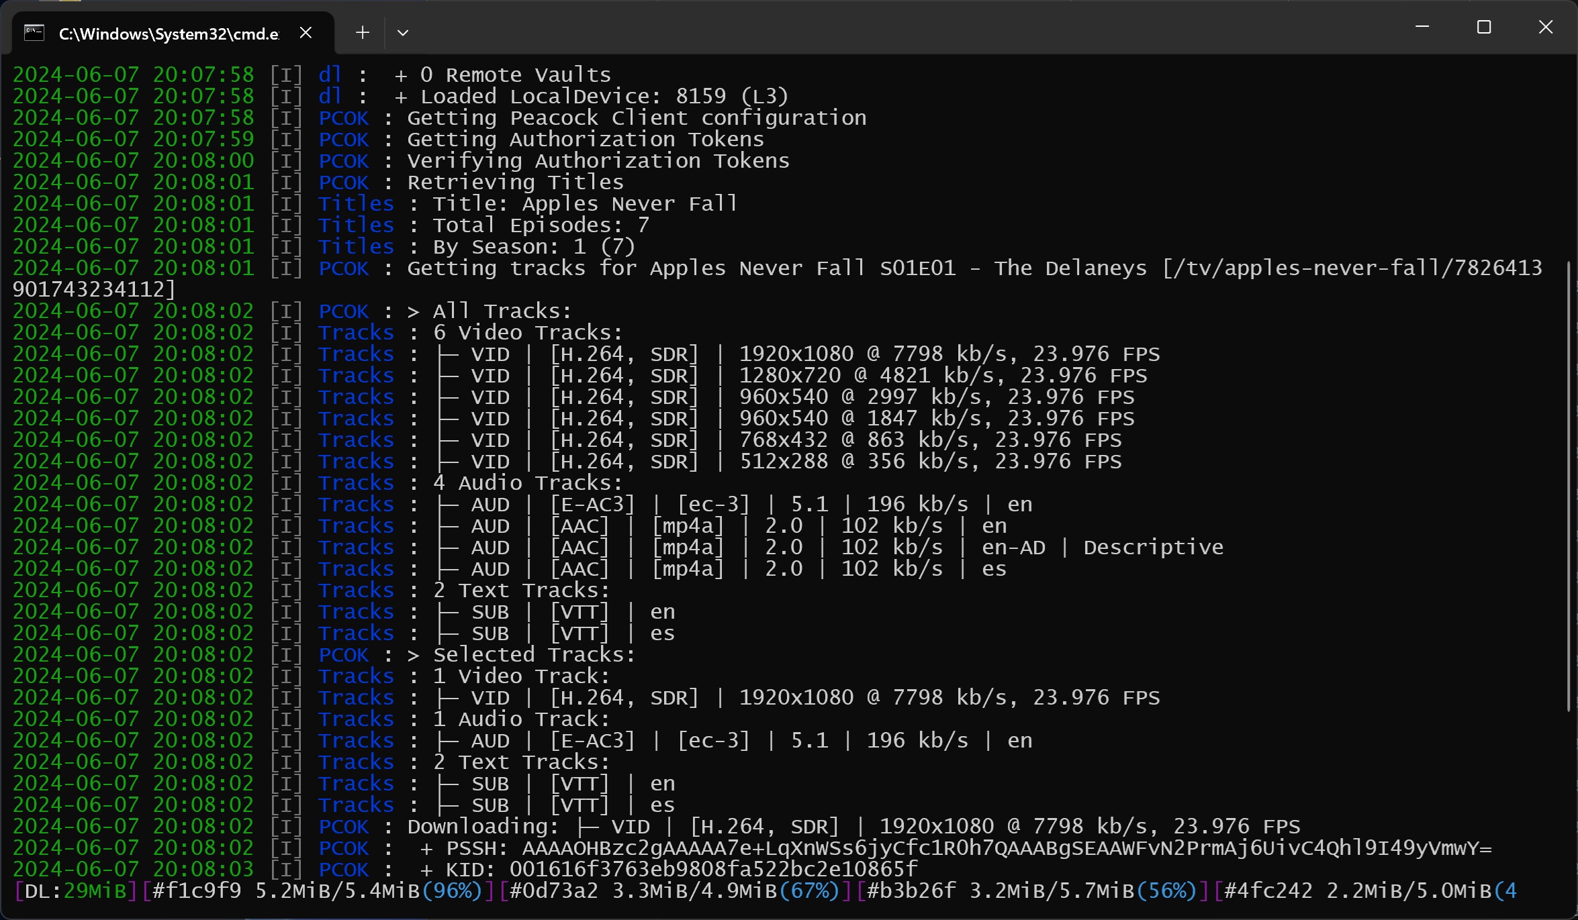Maximize the terminal window
This screenshot has height=920, width=1578.
click(x=1484, y=27)
